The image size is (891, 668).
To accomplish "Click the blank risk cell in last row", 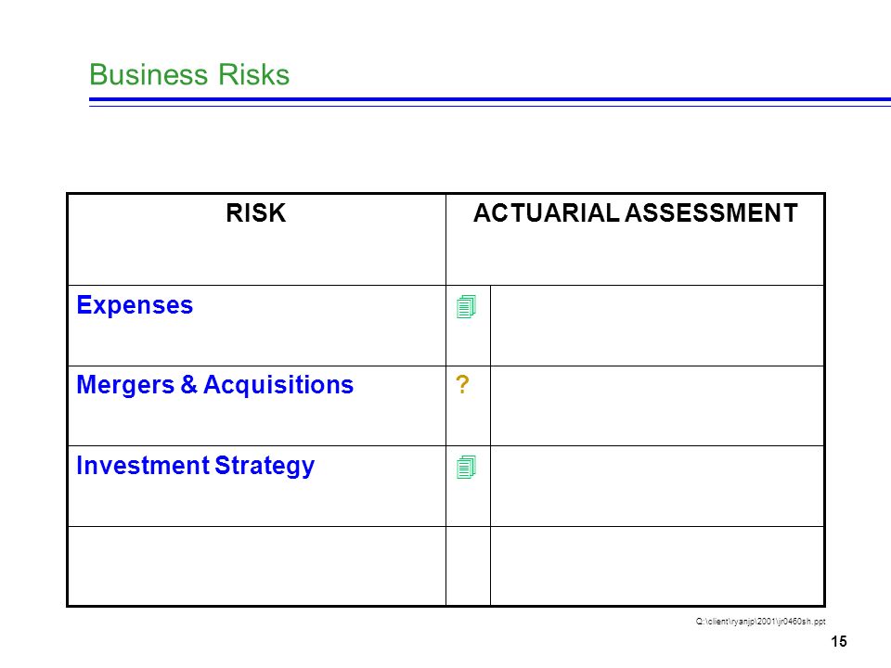I will pyautogui.click(x=257, y=566).
